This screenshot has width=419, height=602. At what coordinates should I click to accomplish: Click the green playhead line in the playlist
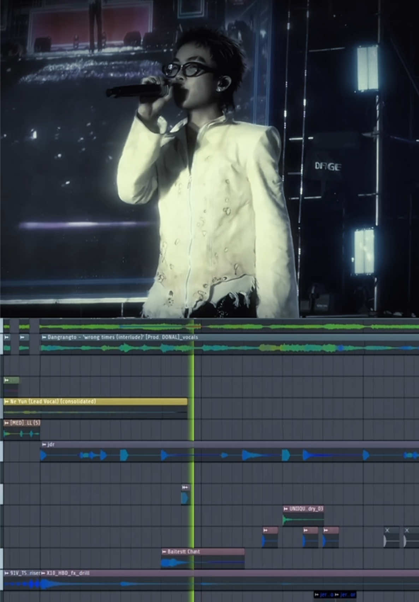193,460
